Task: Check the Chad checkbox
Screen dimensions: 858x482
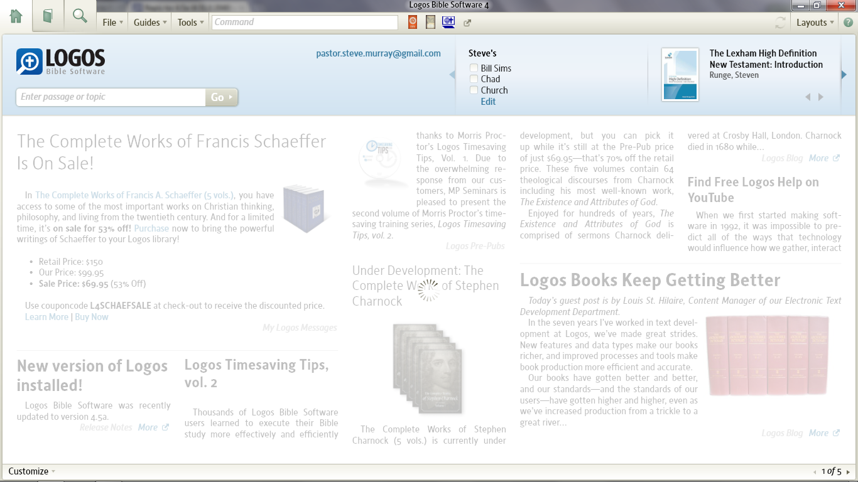Action: point(474,79)
